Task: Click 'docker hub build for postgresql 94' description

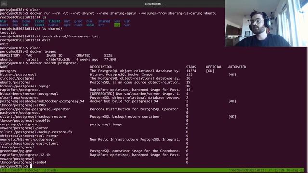Action: point(124,101)
